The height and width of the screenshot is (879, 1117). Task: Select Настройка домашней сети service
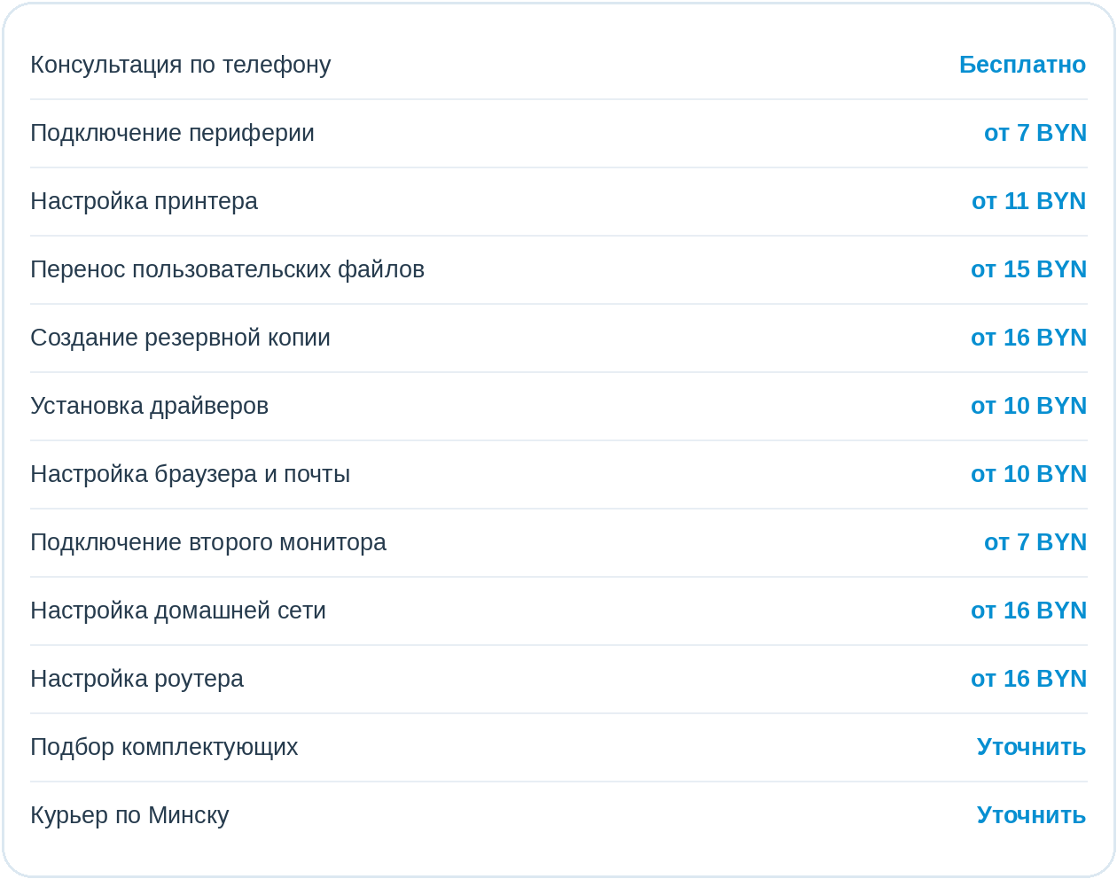click(178, 611)
